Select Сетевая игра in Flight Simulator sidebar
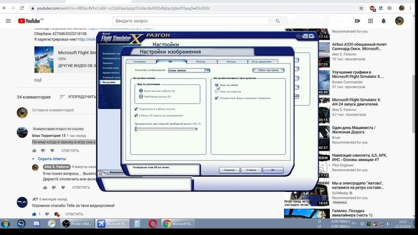Image resolution: width=418 pixels, height=235 pixels. [x=110, y=68]
